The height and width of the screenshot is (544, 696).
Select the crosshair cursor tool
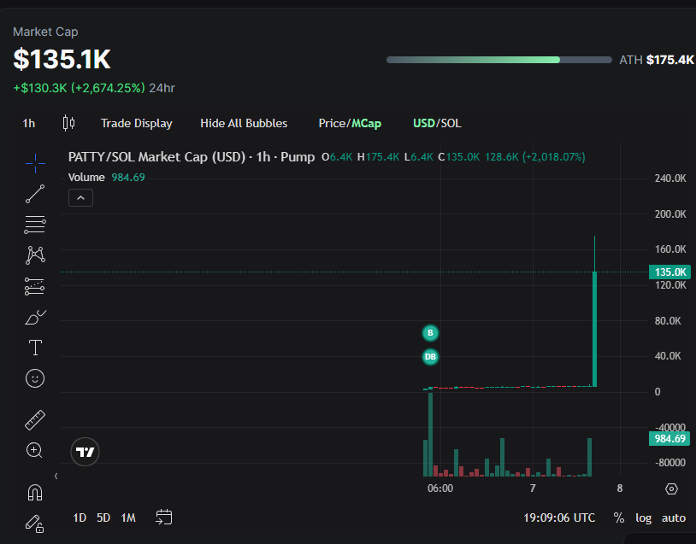click(35, 164)
